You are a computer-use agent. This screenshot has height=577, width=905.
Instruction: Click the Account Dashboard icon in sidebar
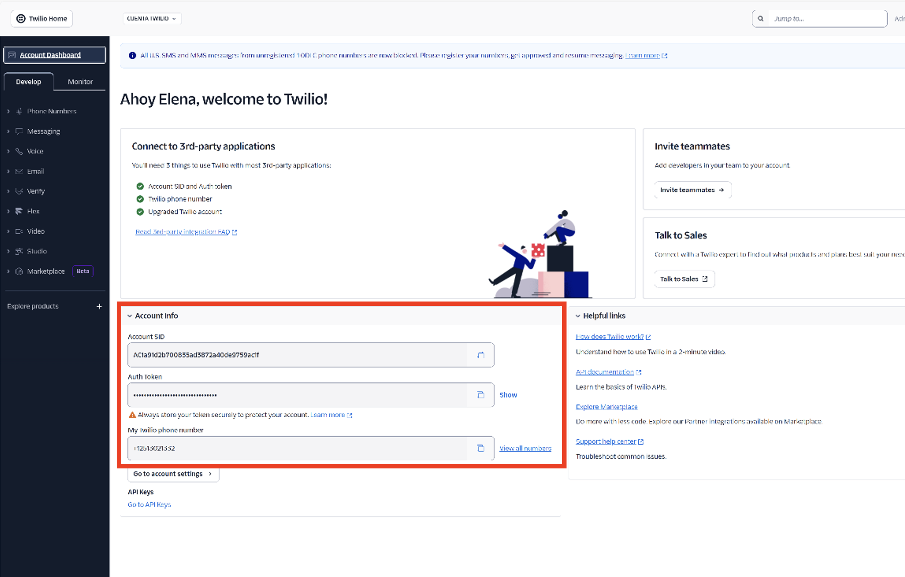[12, 55]
